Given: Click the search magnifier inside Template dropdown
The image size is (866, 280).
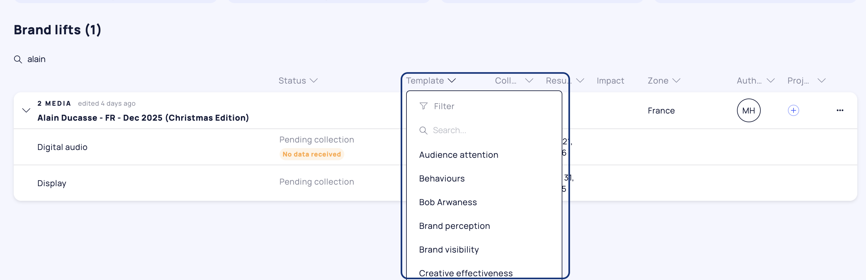Looking at the screenshot, I should pyautogui.click(x=423, y=130).
